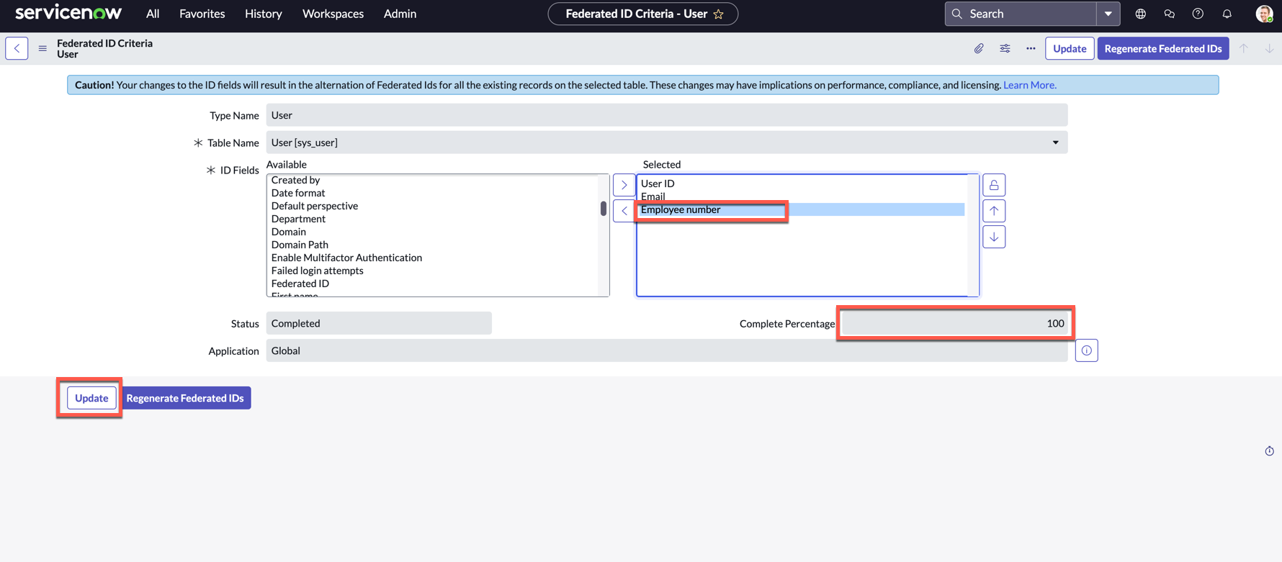Open the Table Name dropdown
Screen dimensions: 1282x562
[667, 142]
